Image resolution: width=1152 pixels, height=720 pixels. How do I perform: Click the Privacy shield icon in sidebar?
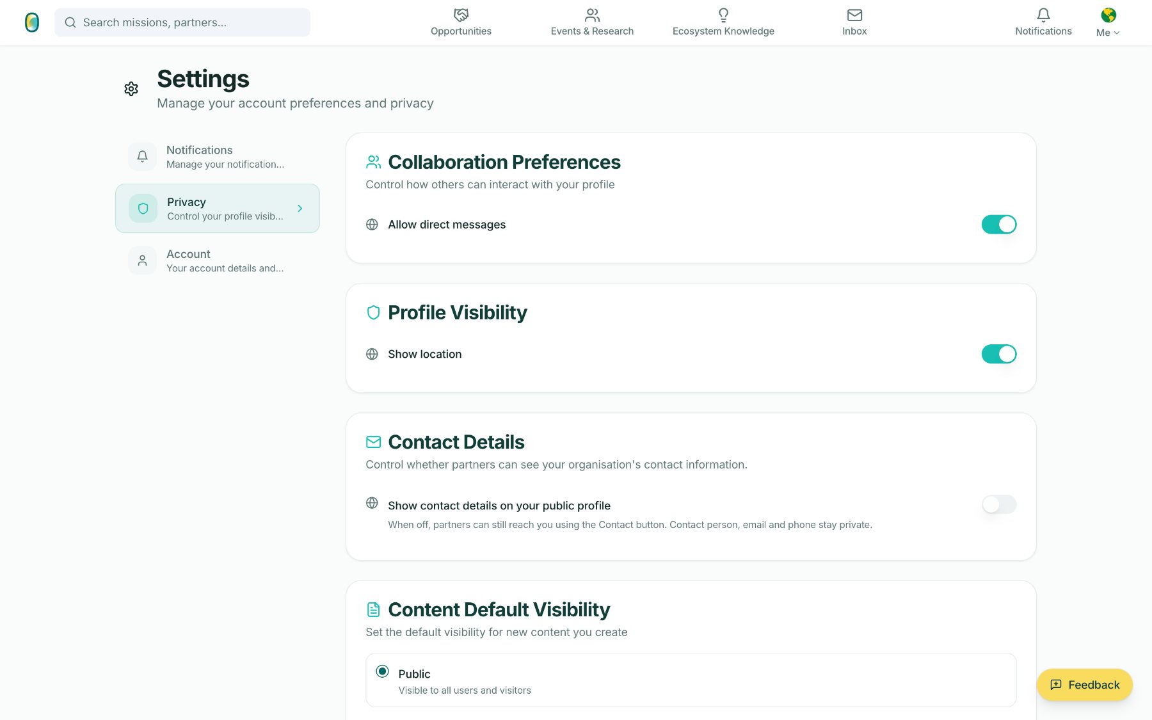[143, 208]
